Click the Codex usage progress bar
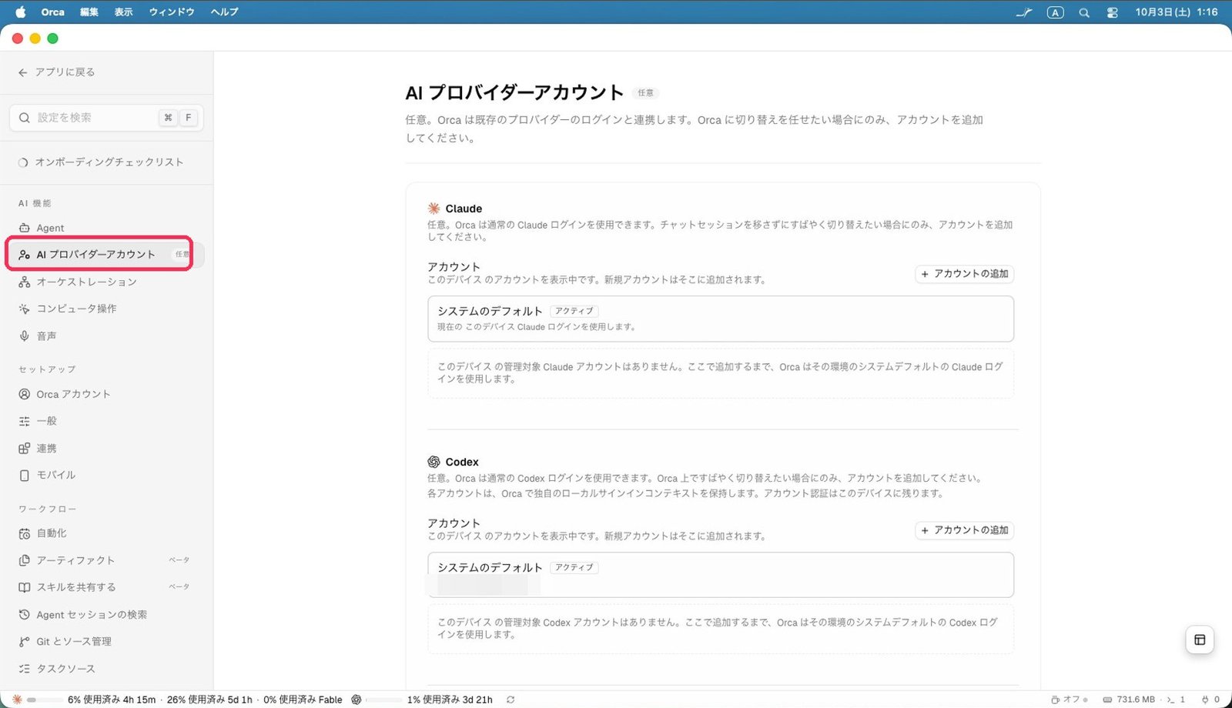This screenshot has width=1232, height=708. point(383,700)
